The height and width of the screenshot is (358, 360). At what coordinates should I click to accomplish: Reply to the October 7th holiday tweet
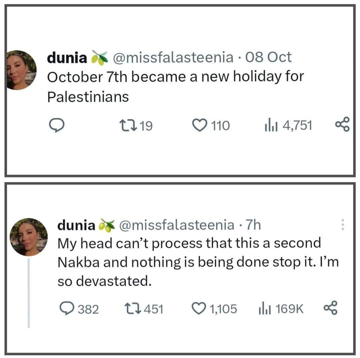coord(54,126)
